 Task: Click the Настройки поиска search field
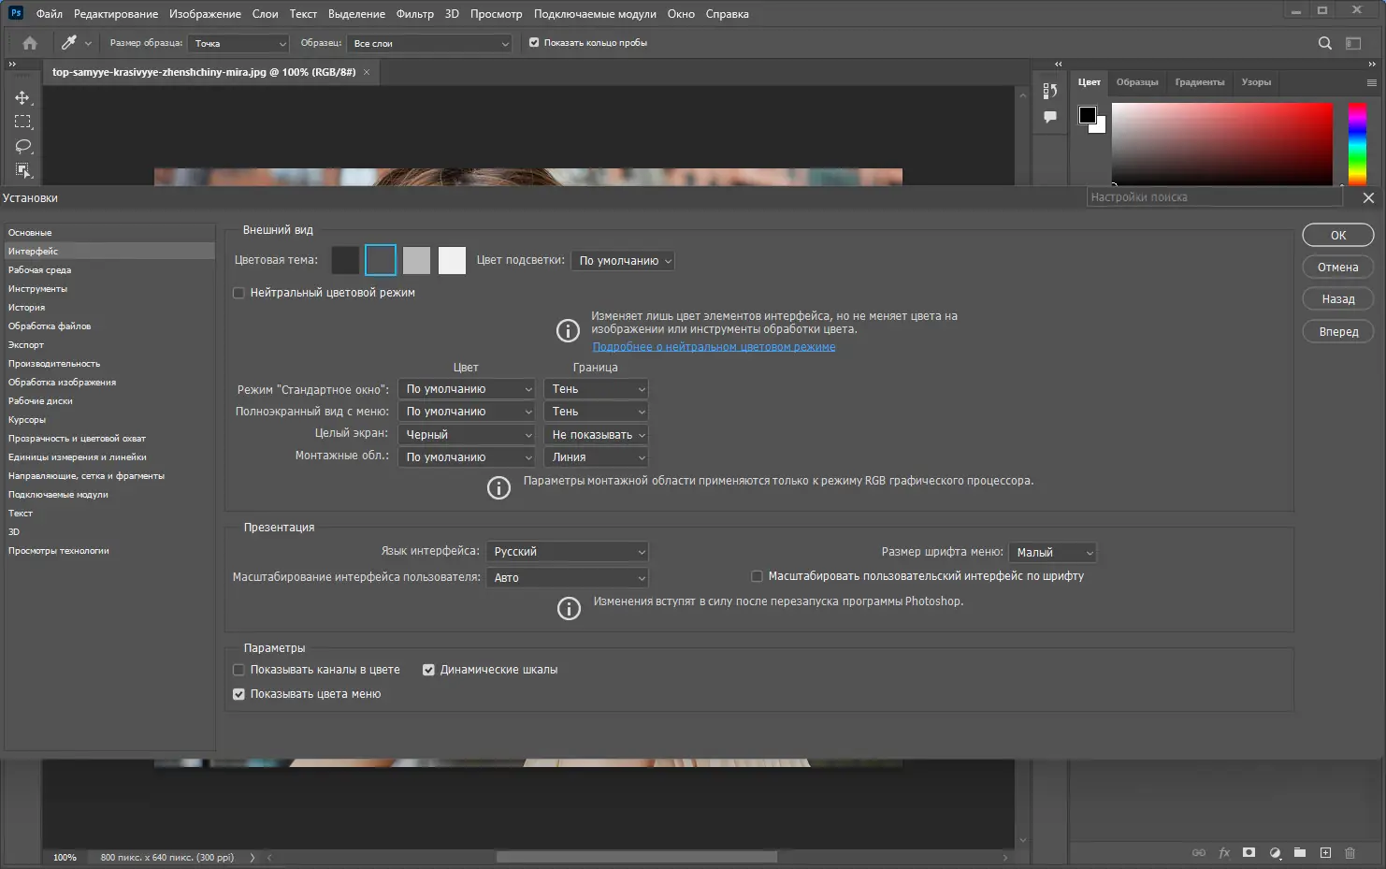click(x=1214, y=197)
